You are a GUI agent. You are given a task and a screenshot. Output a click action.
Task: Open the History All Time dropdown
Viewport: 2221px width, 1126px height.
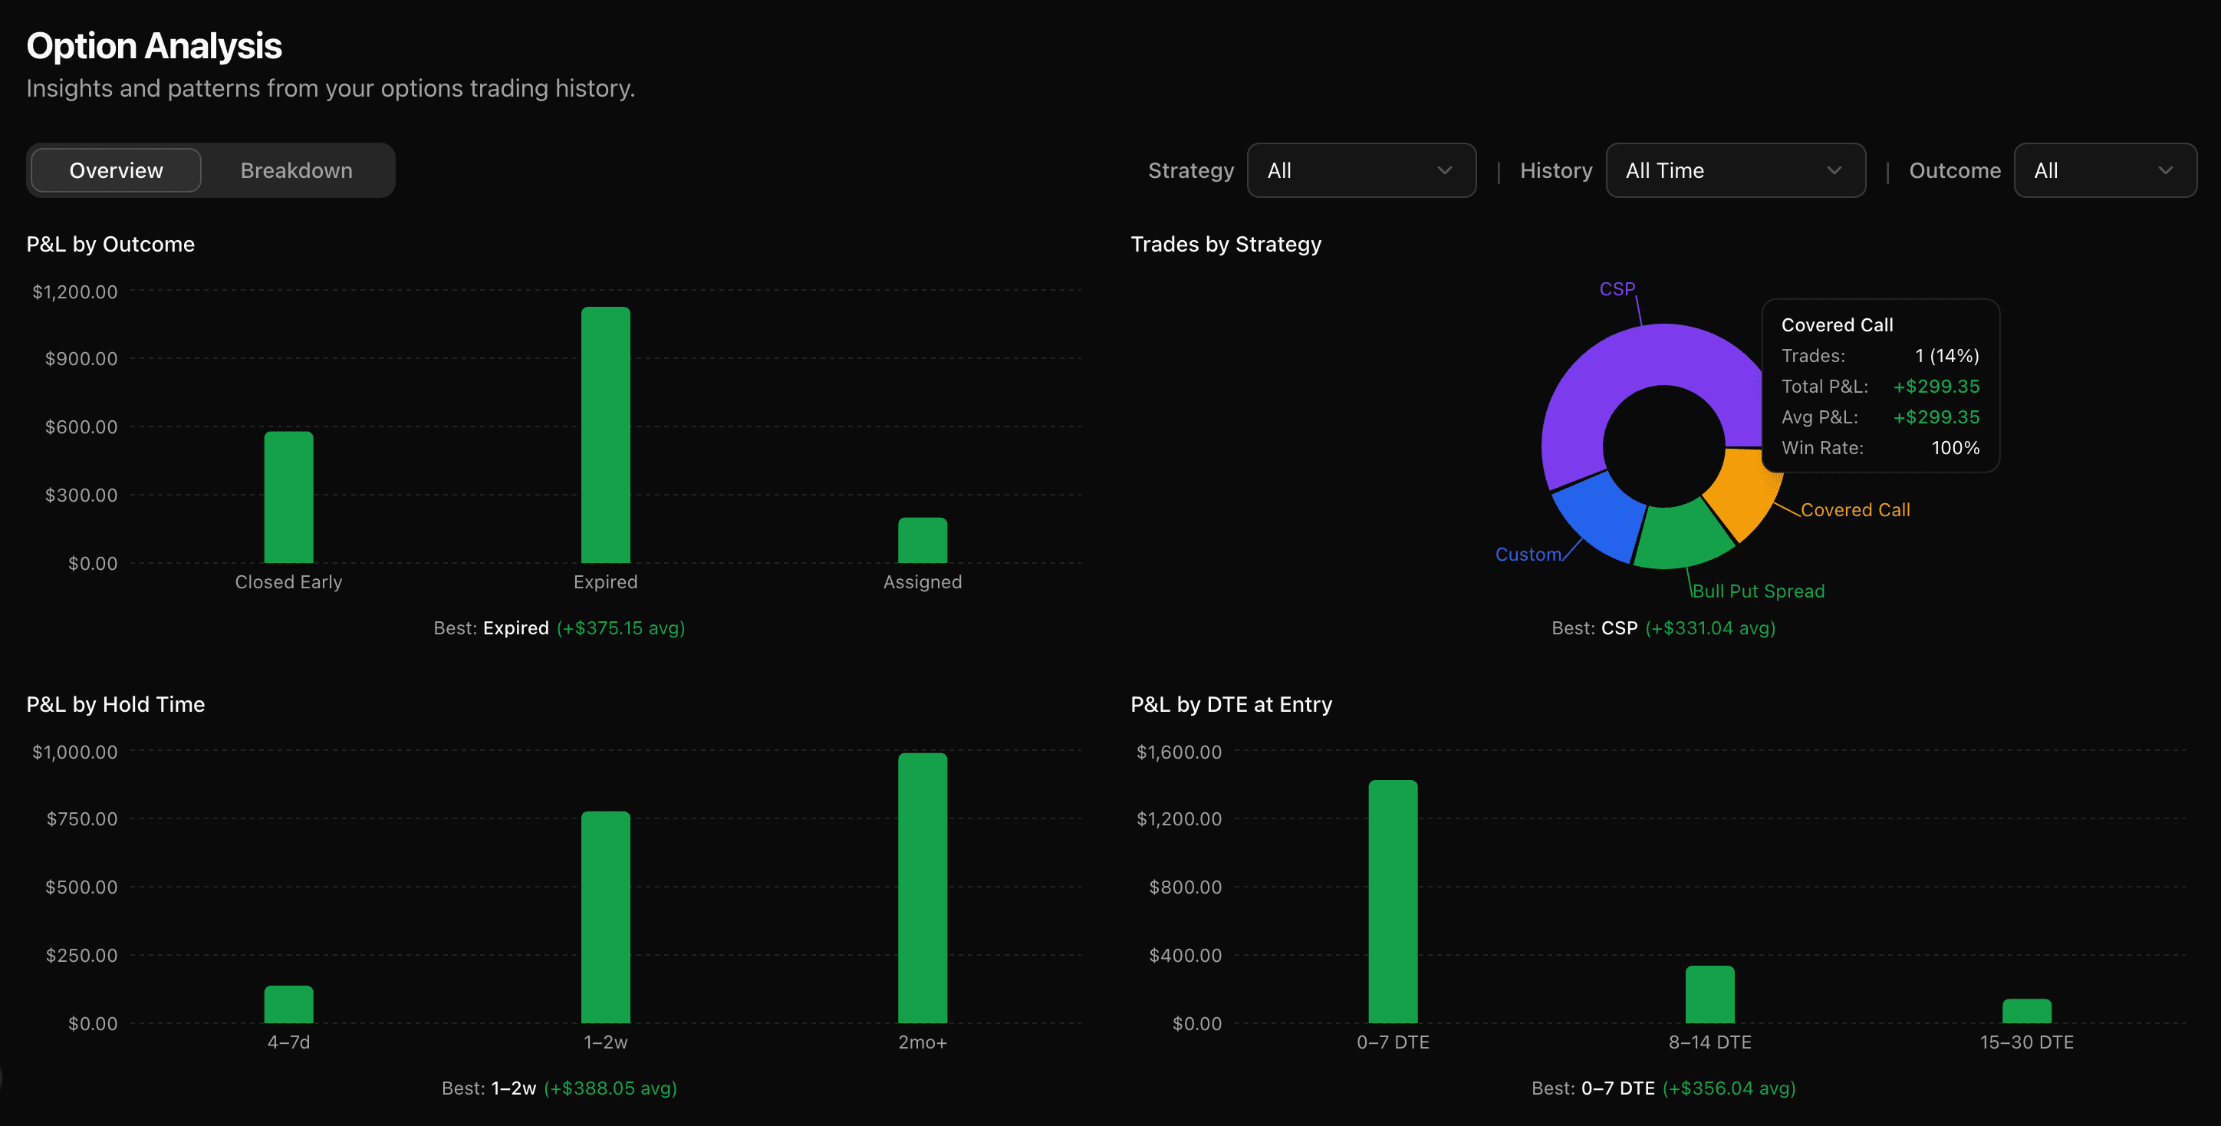pos(1734,170)
